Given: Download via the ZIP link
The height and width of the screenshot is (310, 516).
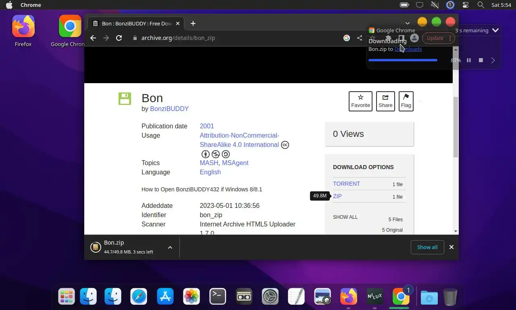Looking at the screenshot, I should 337,196.
